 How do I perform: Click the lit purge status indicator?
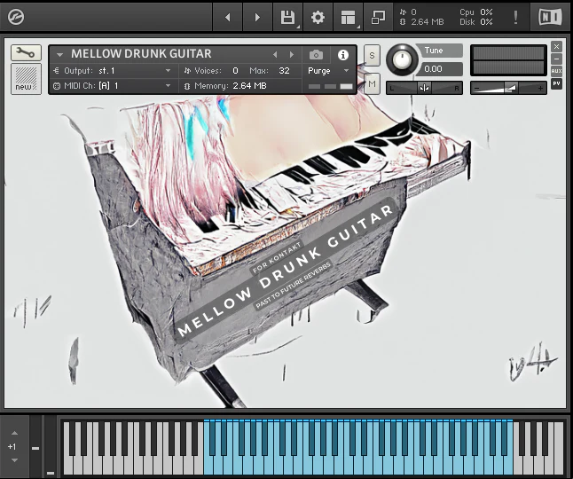coord(347,87)
